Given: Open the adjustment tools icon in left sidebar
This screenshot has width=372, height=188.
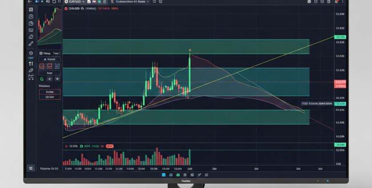Looking at the screenshot, I should pos(31,63).
